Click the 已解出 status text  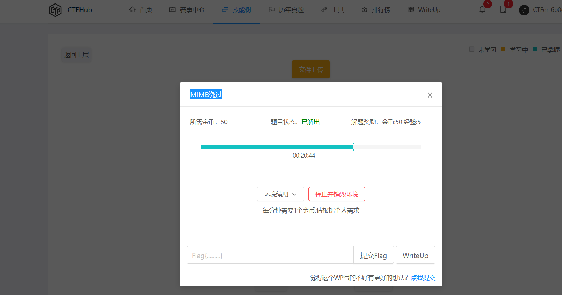311,122
